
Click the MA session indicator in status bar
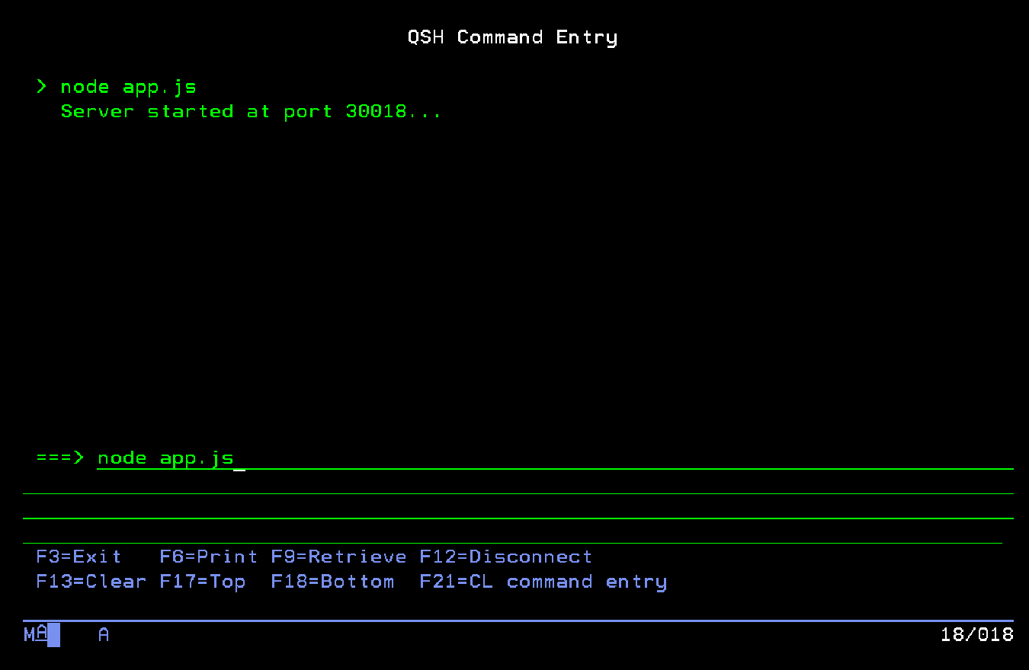[35, 634]
